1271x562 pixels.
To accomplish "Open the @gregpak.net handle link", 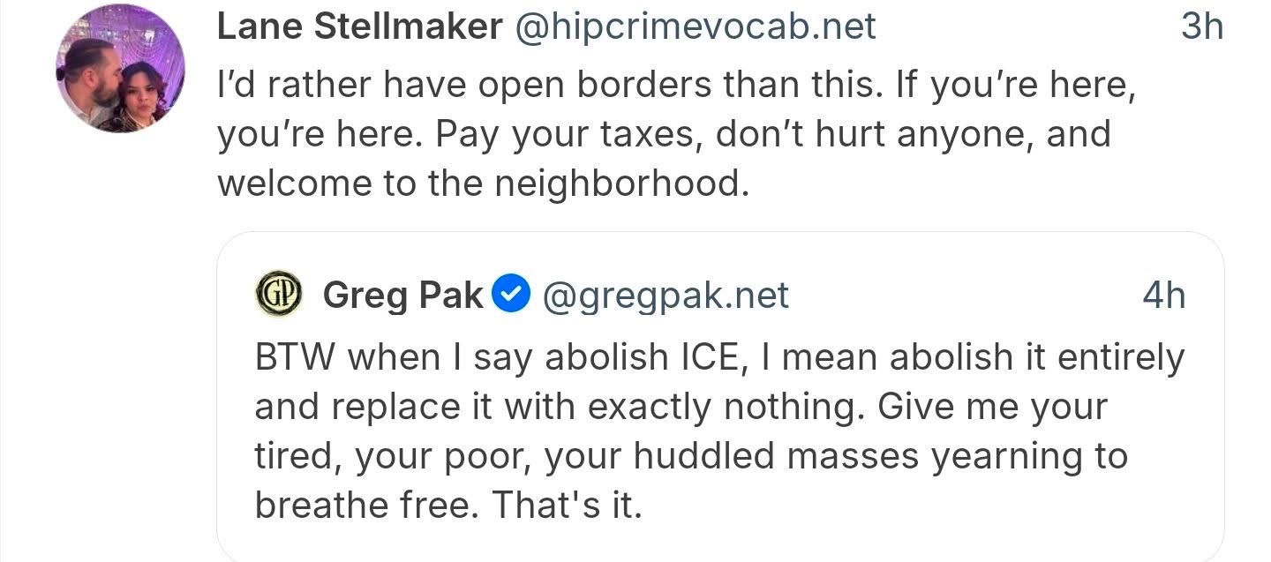I will coord(666,296).
